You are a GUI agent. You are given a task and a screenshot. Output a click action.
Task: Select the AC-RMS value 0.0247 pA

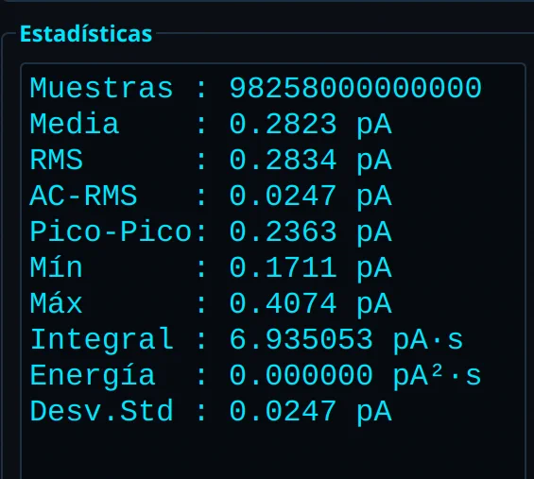(310, 197)
